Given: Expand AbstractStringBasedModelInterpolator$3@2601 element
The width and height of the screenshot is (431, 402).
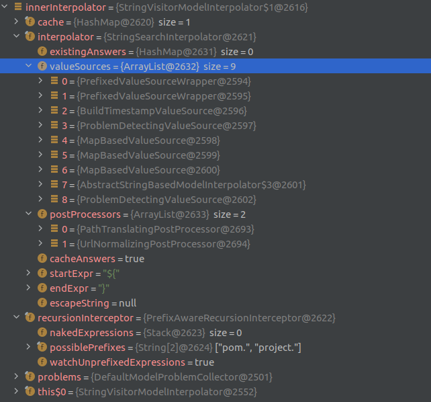Looking at the screenshot, I should 40,184.
